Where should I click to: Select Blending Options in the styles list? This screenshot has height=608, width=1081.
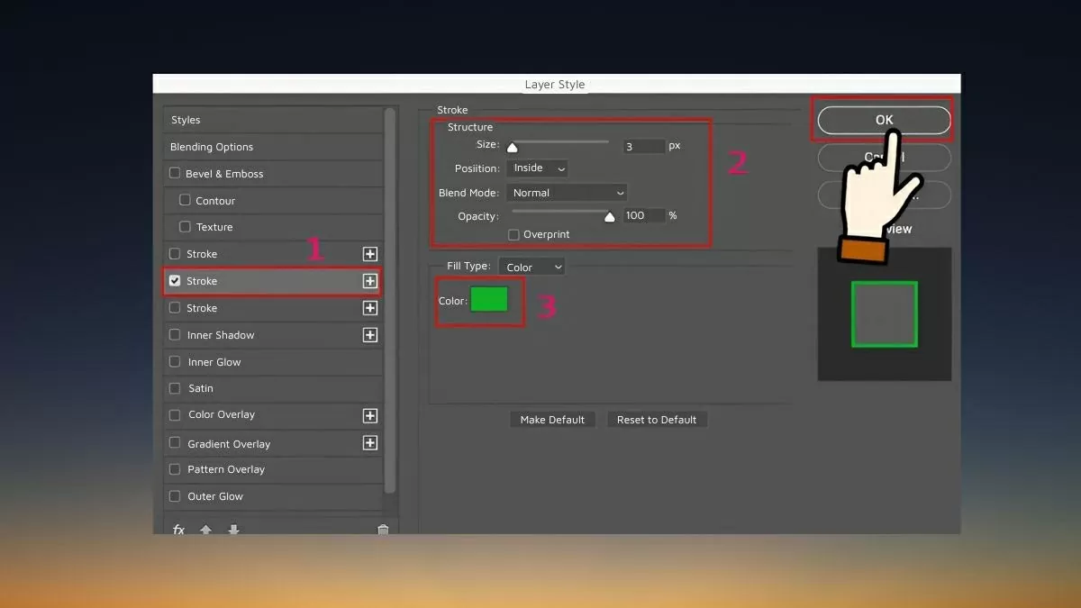click(212, 147)
